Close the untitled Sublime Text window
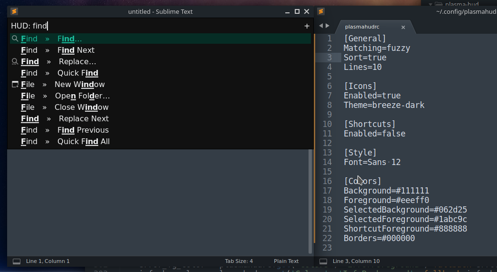Viewport: 497px width, 272px height. pyautogui.click(x=307, y=11)
